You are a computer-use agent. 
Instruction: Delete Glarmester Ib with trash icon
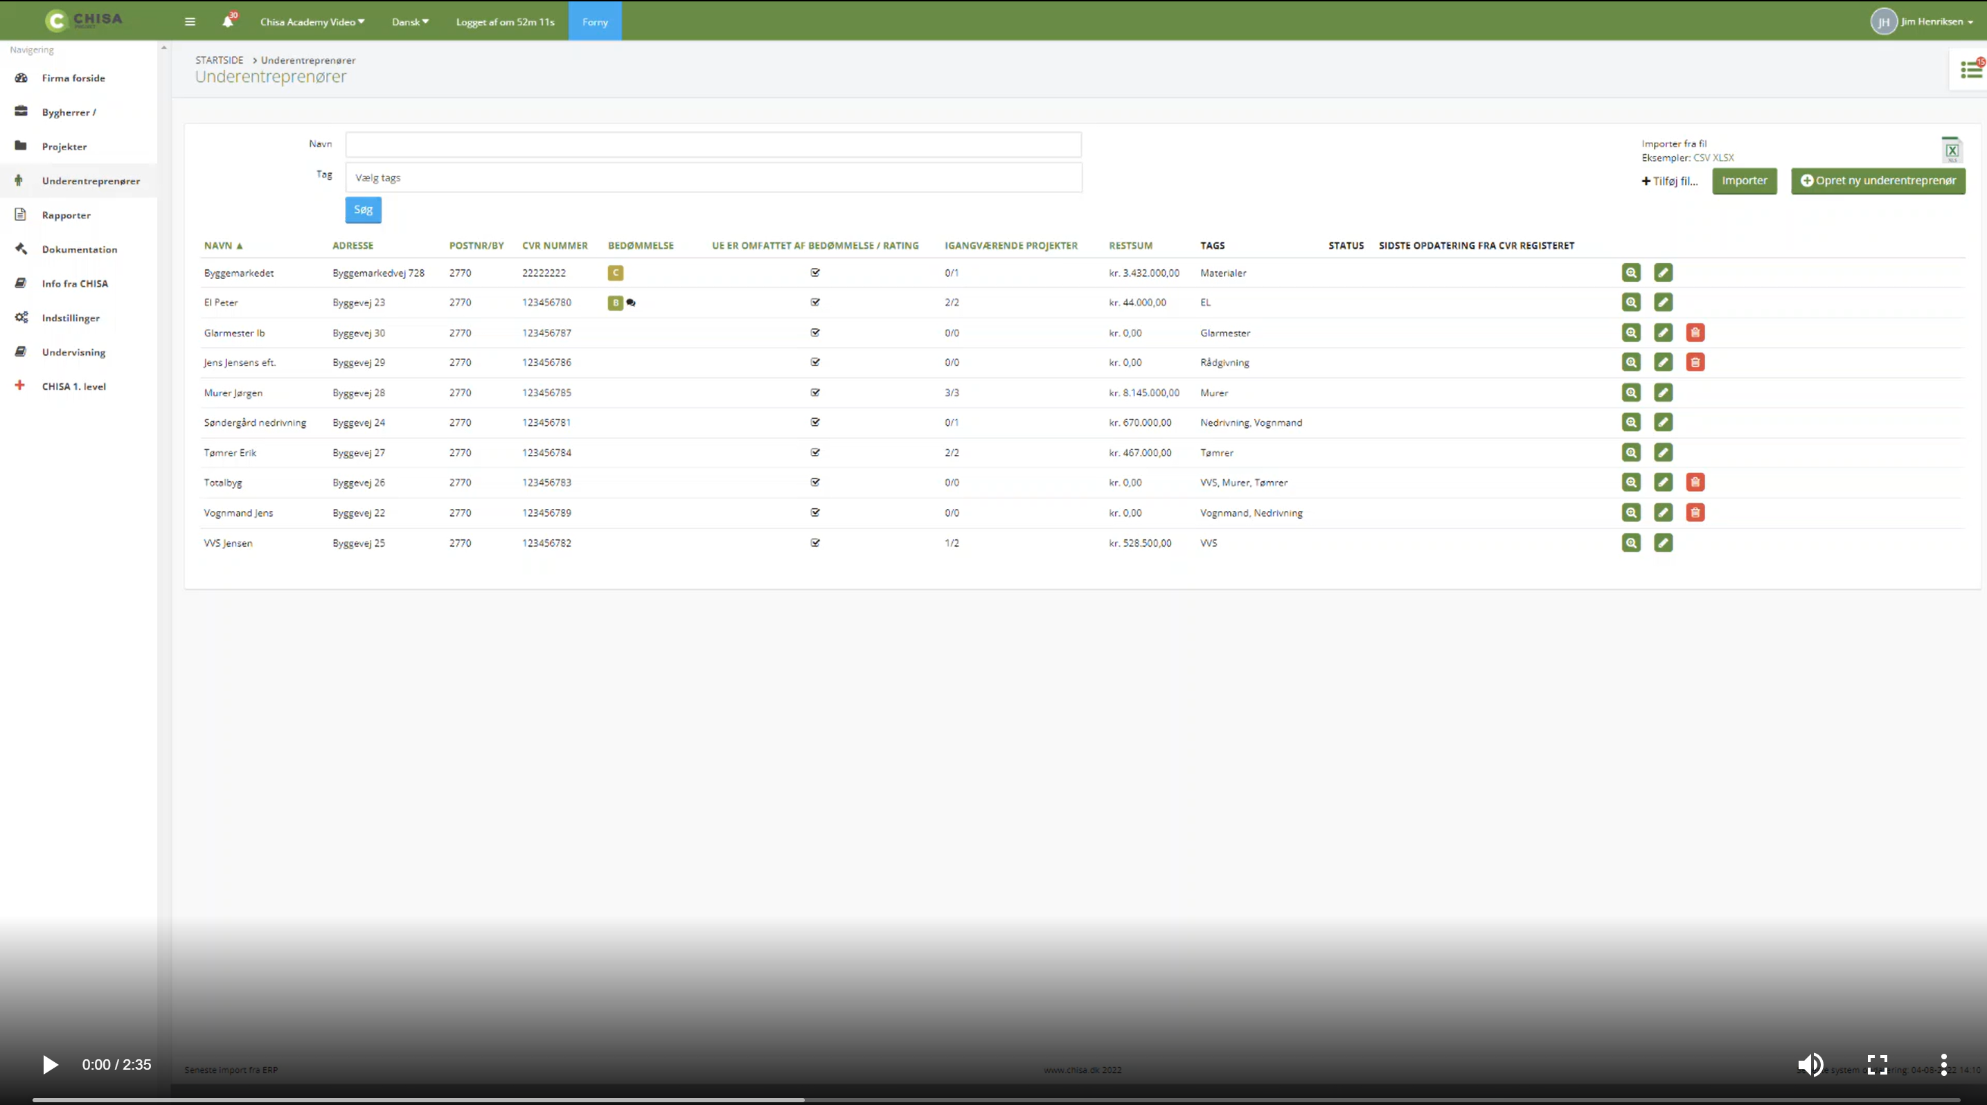(1695, 333)
